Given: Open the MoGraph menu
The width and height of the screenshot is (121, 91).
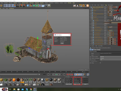Looking at the screenshot, I should click(32, 3).
